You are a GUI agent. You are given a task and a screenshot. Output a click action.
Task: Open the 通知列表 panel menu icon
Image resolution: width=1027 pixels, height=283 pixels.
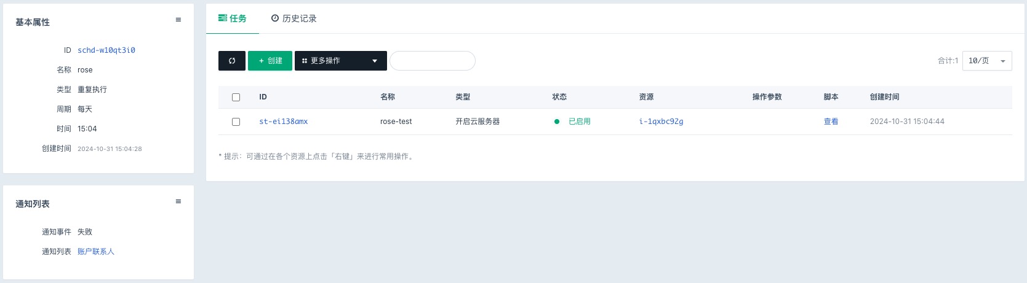178,201
